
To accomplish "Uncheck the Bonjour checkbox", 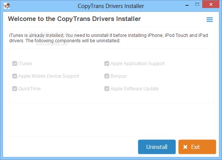I will click(x=107, y=76).
